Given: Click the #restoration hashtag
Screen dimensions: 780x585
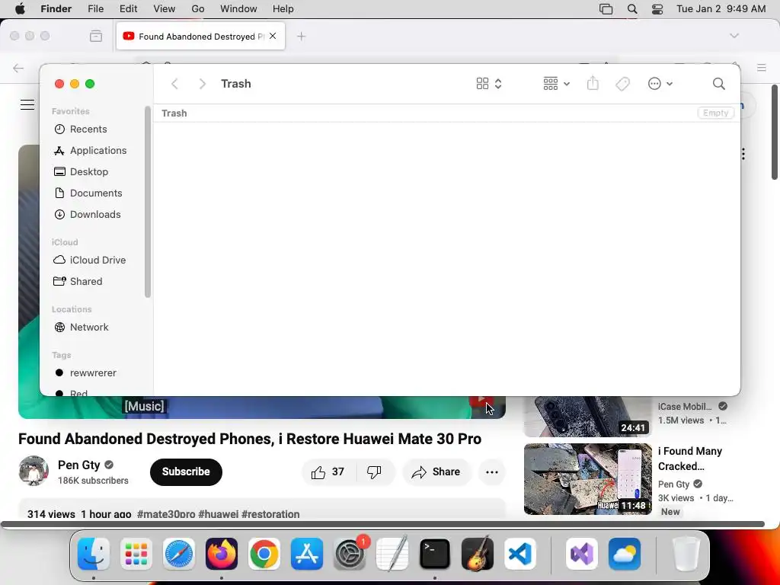Looking at the screenshot, I should coord(270,514).
